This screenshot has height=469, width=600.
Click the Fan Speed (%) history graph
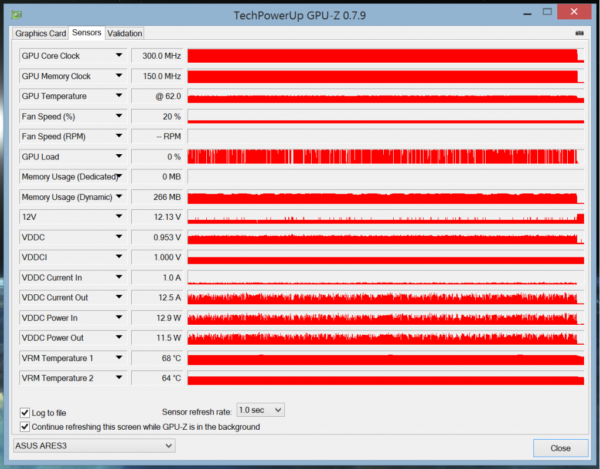(x=386, y=117)
